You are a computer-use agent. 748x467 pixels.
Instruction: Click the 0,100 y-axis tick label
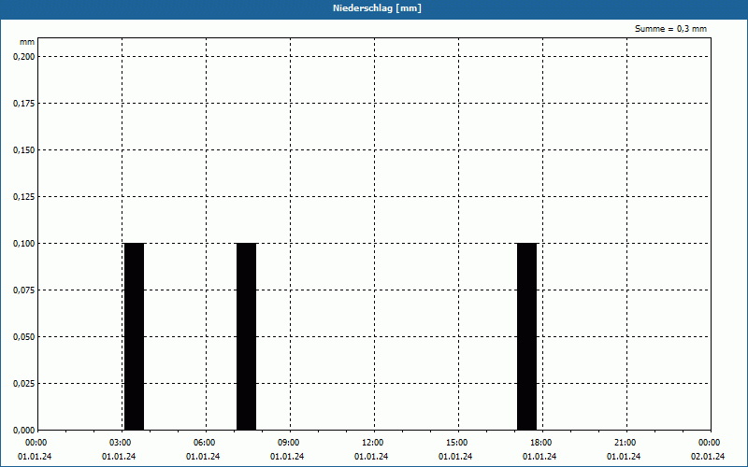click(x=24, y=244)
